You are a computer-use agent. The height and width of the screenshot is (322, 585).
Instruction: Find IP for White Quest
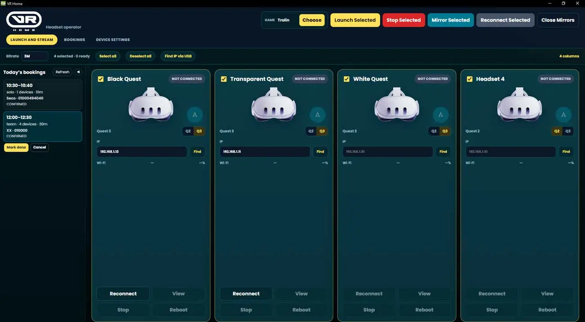coord(443,152)
